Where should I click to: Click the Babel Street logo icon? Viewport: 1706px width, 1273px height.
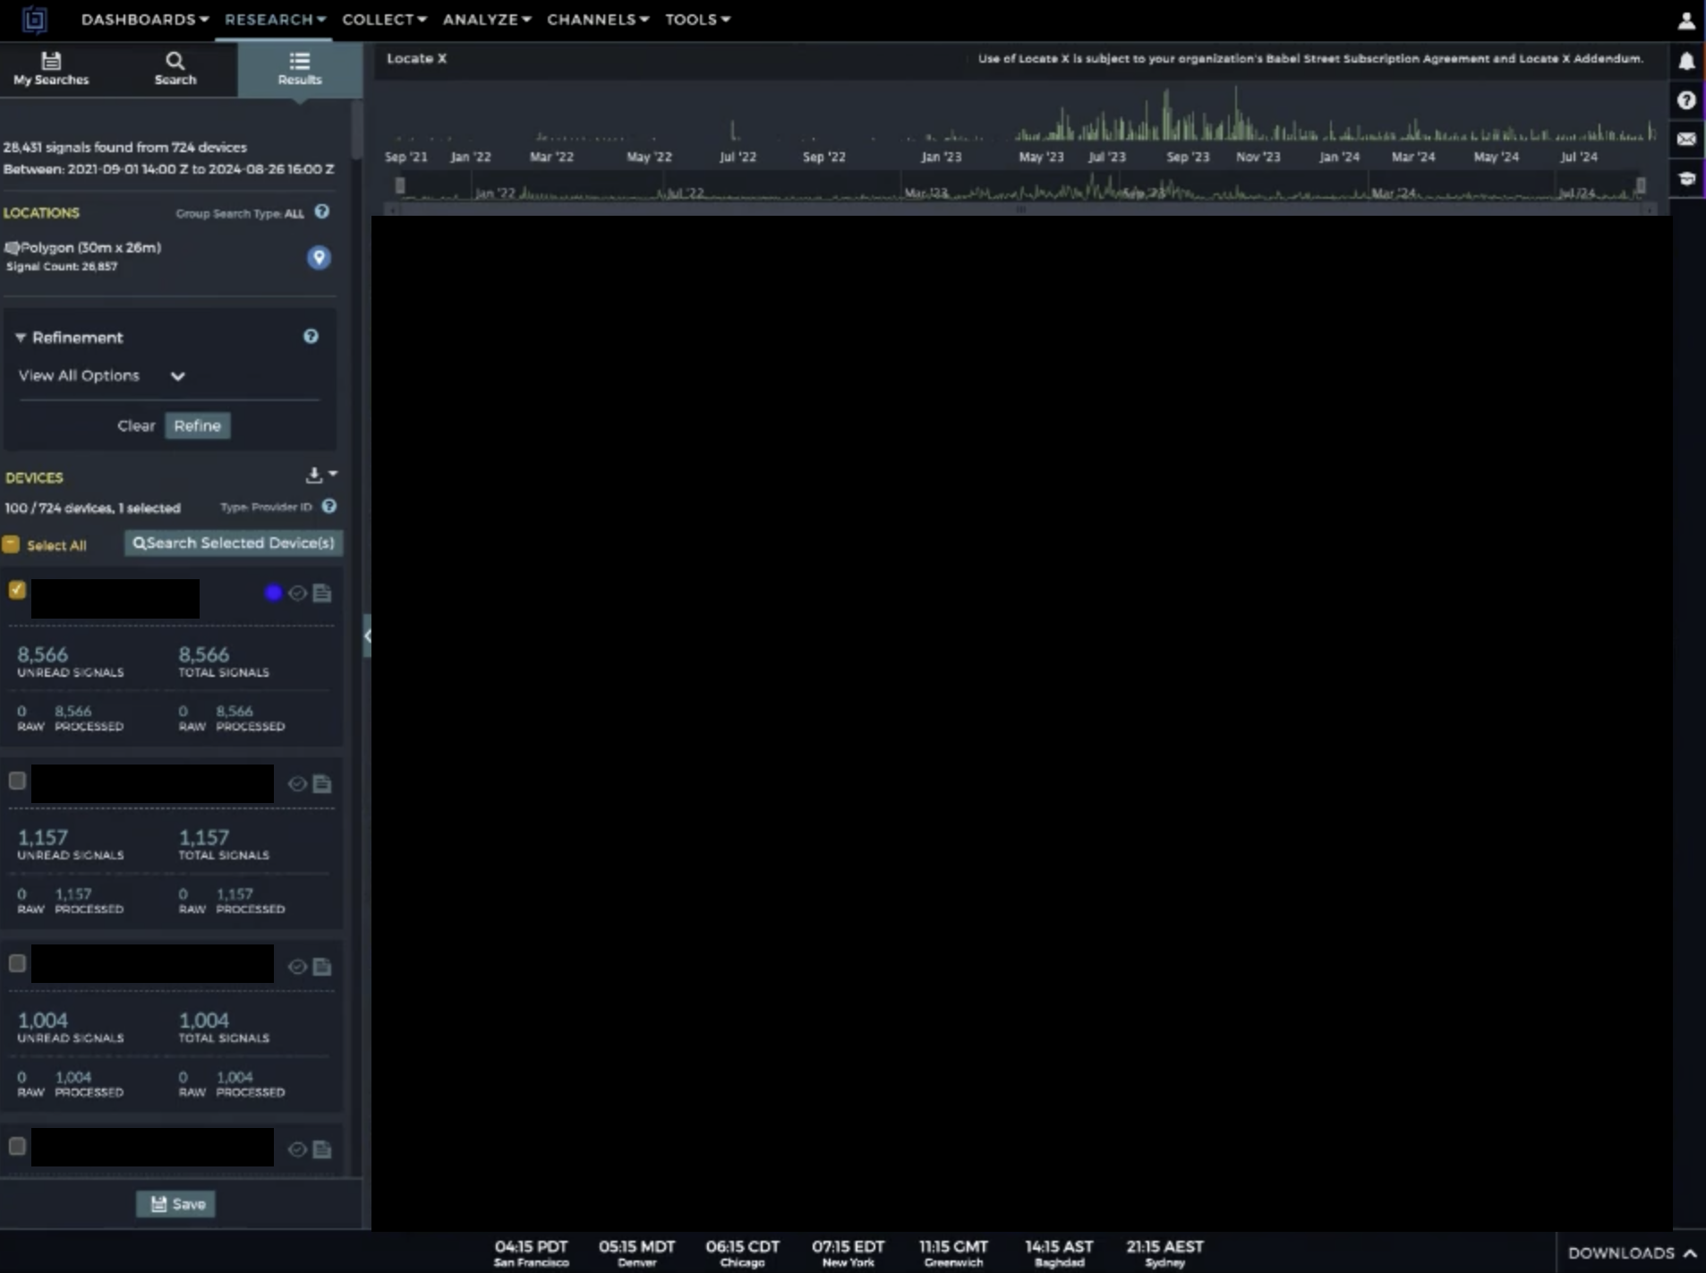34,20
